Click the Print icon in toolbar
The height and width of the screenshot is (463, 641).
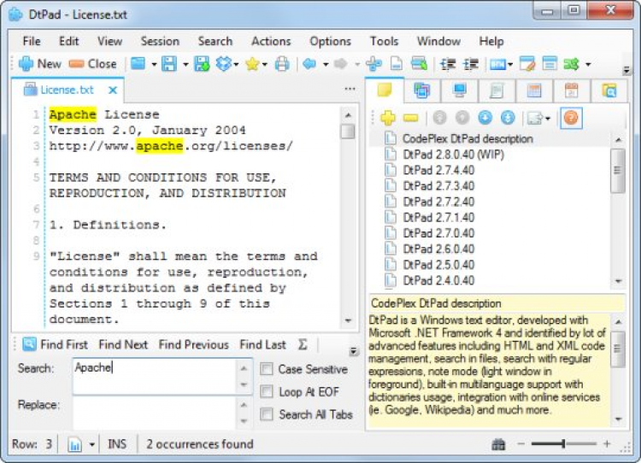(x=282, y=64)
